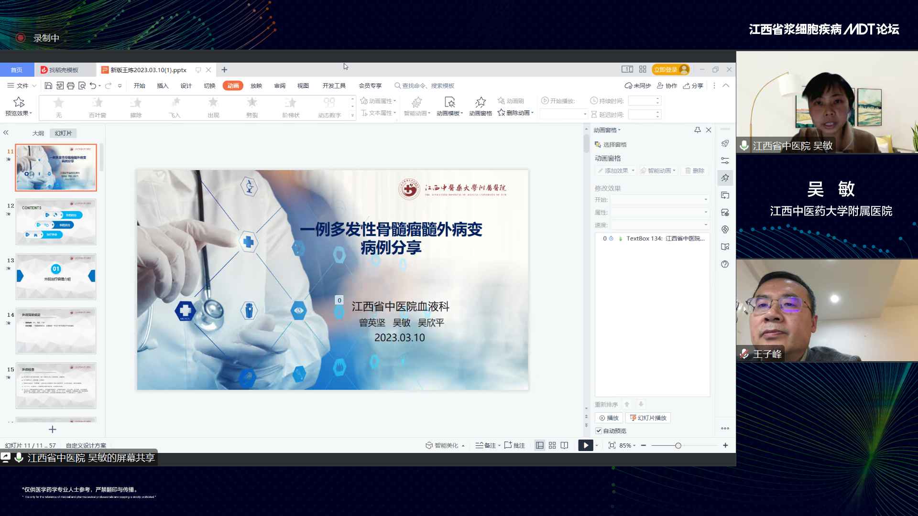
Task: Toggle the 自动预览 auto preview checkbox
Action: [599, 430]
